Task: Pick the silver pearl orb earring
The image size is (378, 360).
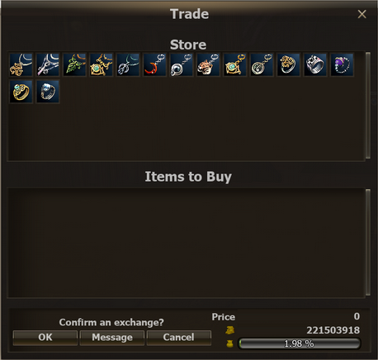Action: [182, 65]
